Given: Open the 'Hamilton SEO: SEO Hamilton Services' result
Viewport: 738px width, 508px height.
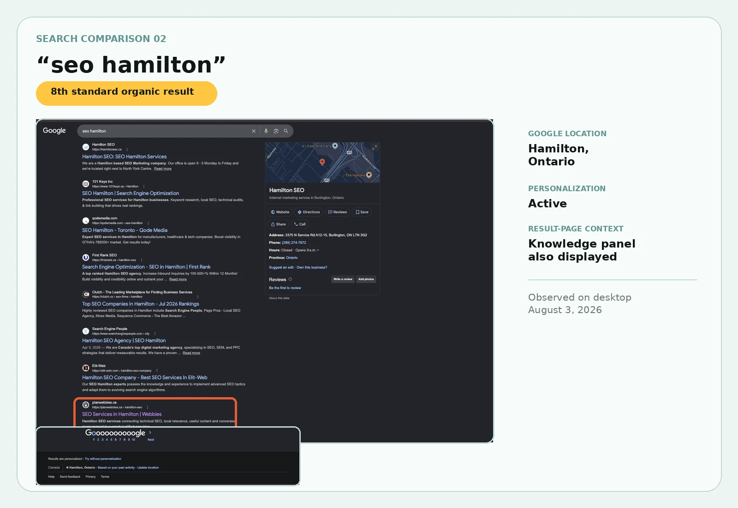Looking at the screenshot, I should pos(125,157).
